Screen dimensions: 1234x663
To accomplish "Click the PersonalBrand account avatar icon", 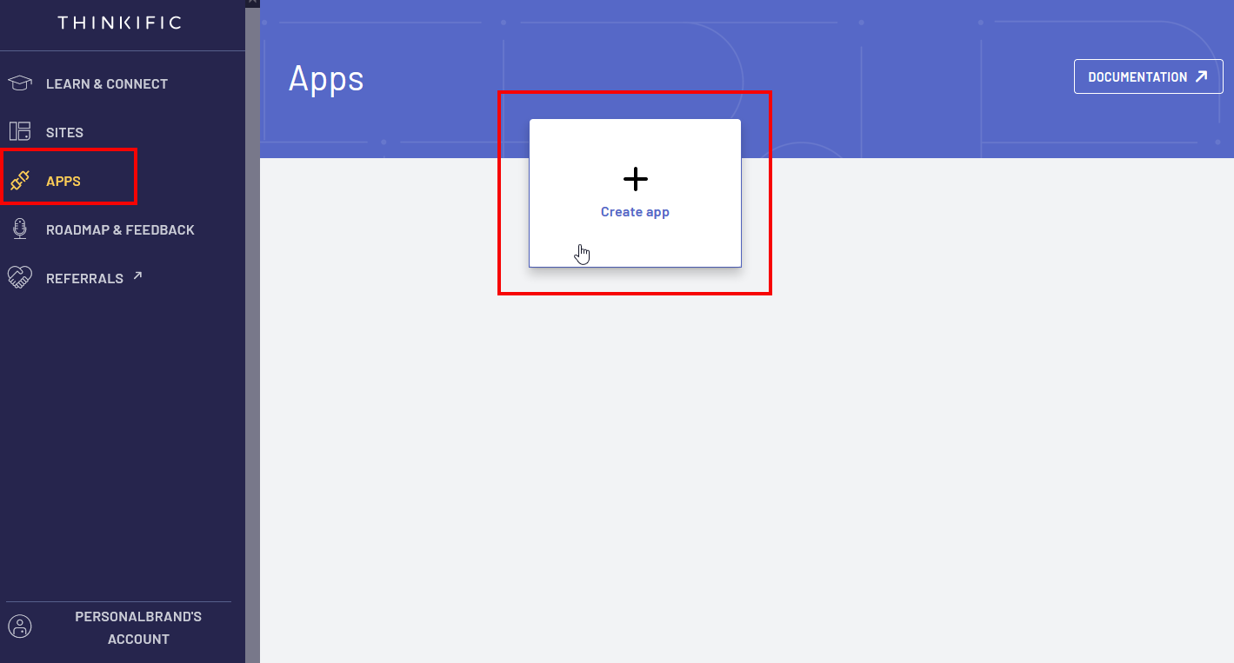I will 20,627.
